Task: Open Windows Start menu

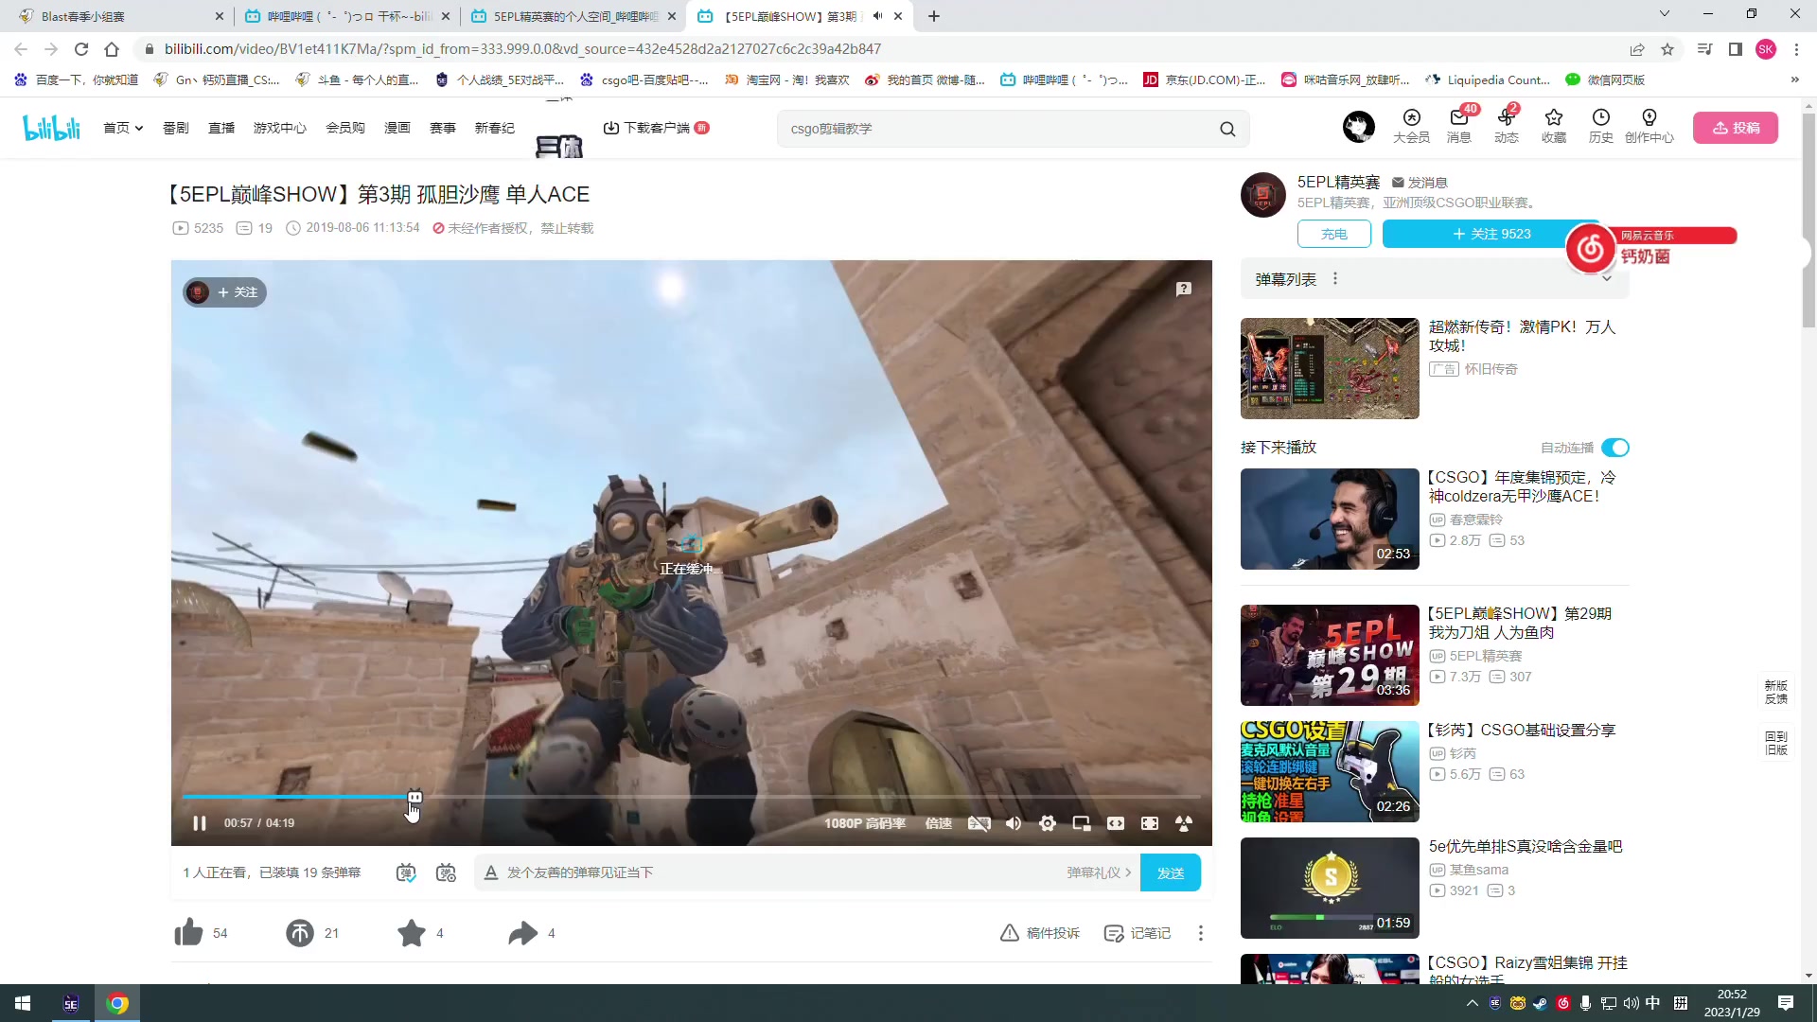Action: [x=23, y=1003]
